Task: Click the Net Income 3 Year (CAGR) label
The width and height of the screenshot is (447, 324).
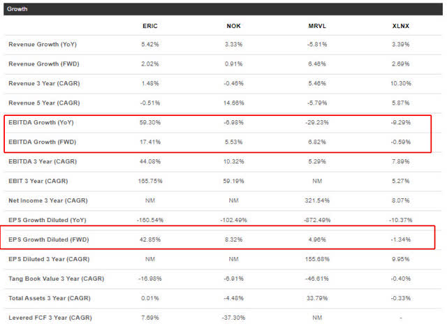Action: 48,200
